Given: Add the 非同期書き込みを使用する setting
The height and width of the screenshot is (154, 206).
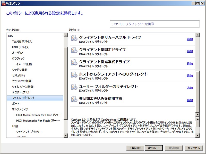Looking at the screenshot, I should (x=190, y=100).
